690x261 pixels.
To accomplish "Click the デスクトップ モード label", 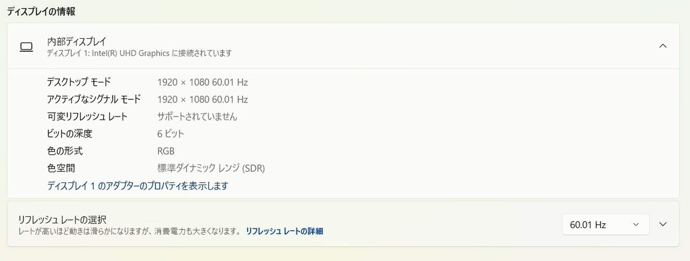I will coord(79,82).
